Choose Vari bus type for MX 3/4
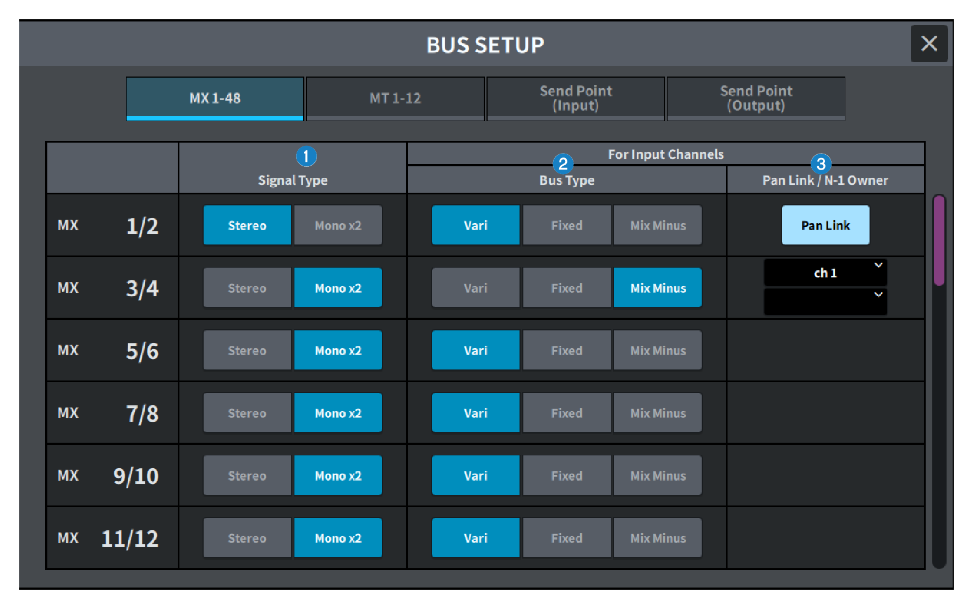973x609 pixels. (x=475, y=288)
